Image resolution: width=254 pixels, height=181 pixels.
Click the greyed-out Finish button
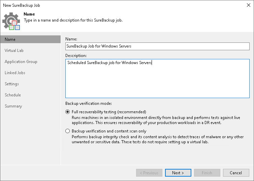point(207,173)
